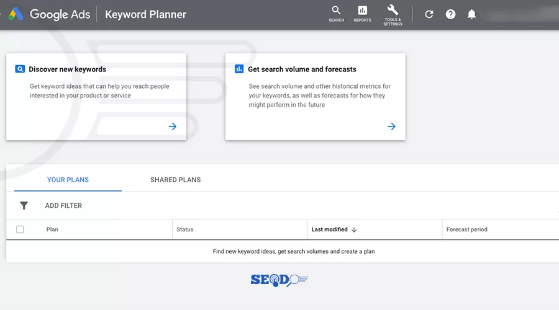Image resolution: width=559 pixels, height=310 pixels.
Task: Open the help question mark icon
Action: (450, 14)
